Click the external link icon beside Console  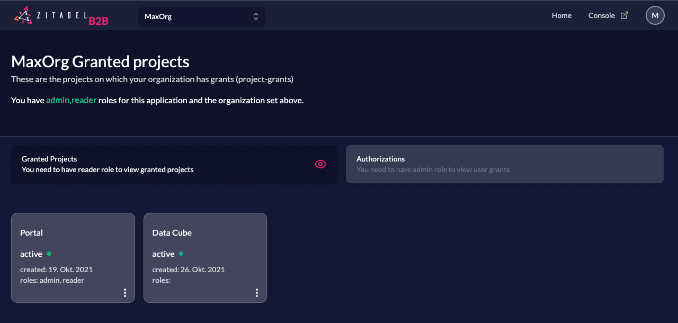pyautogui.click(x=625, y=15)
